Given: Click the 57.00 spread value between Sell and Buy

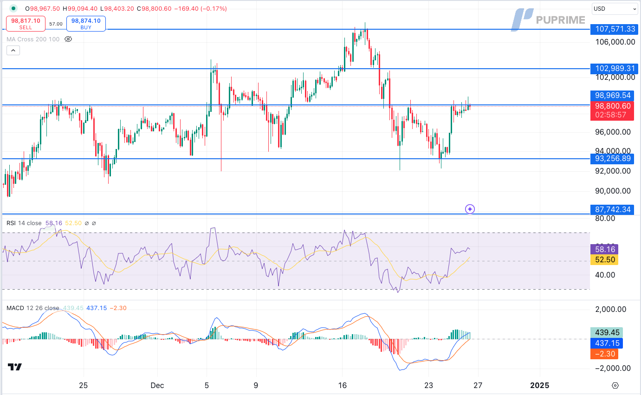Looking at the screenshot, I should coord(56,24).
